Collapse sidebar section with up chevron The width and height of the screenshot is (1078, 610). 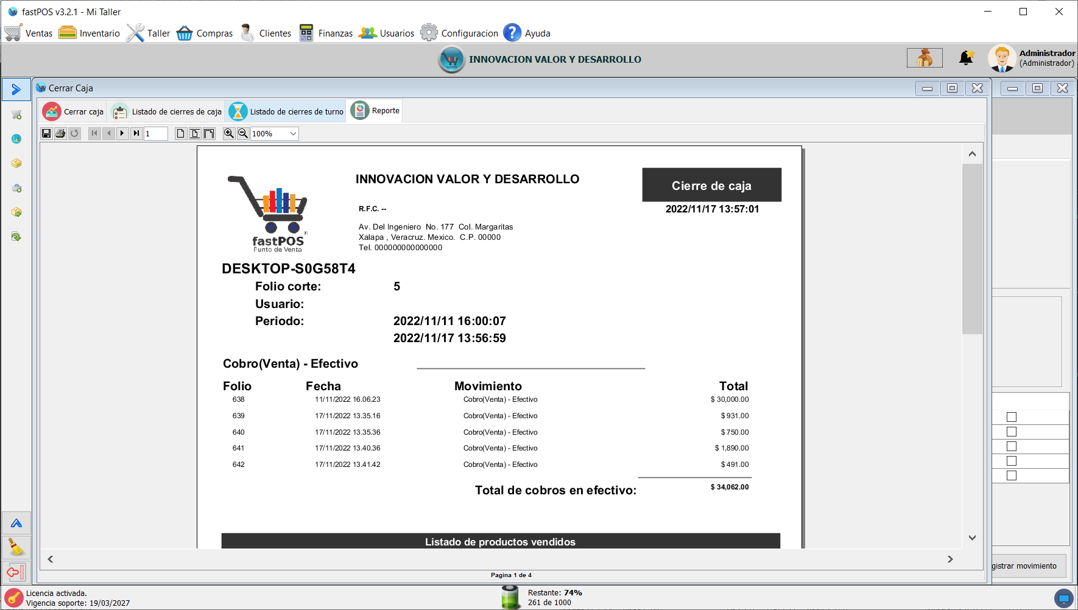click(16, 523)
